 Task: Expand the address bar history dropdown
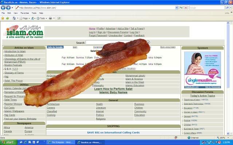click(x=177, y=8)
